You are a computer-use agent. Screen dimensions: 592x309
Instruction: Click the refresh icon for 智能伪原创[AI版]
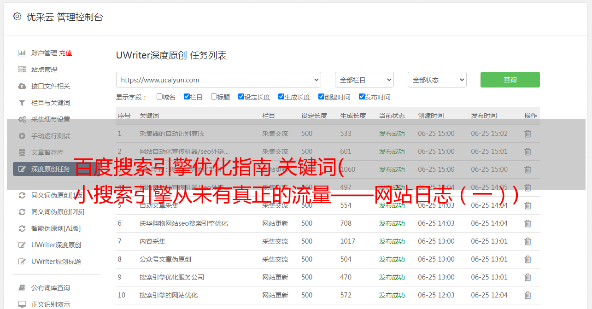pyautogui.click(x=22, y=228)
